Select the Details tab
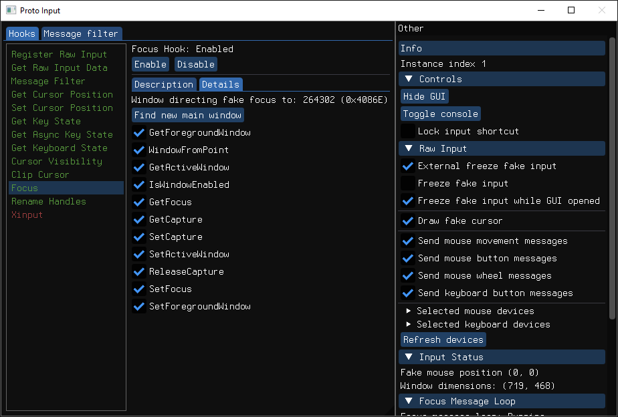618x417 pixels. 221,84
